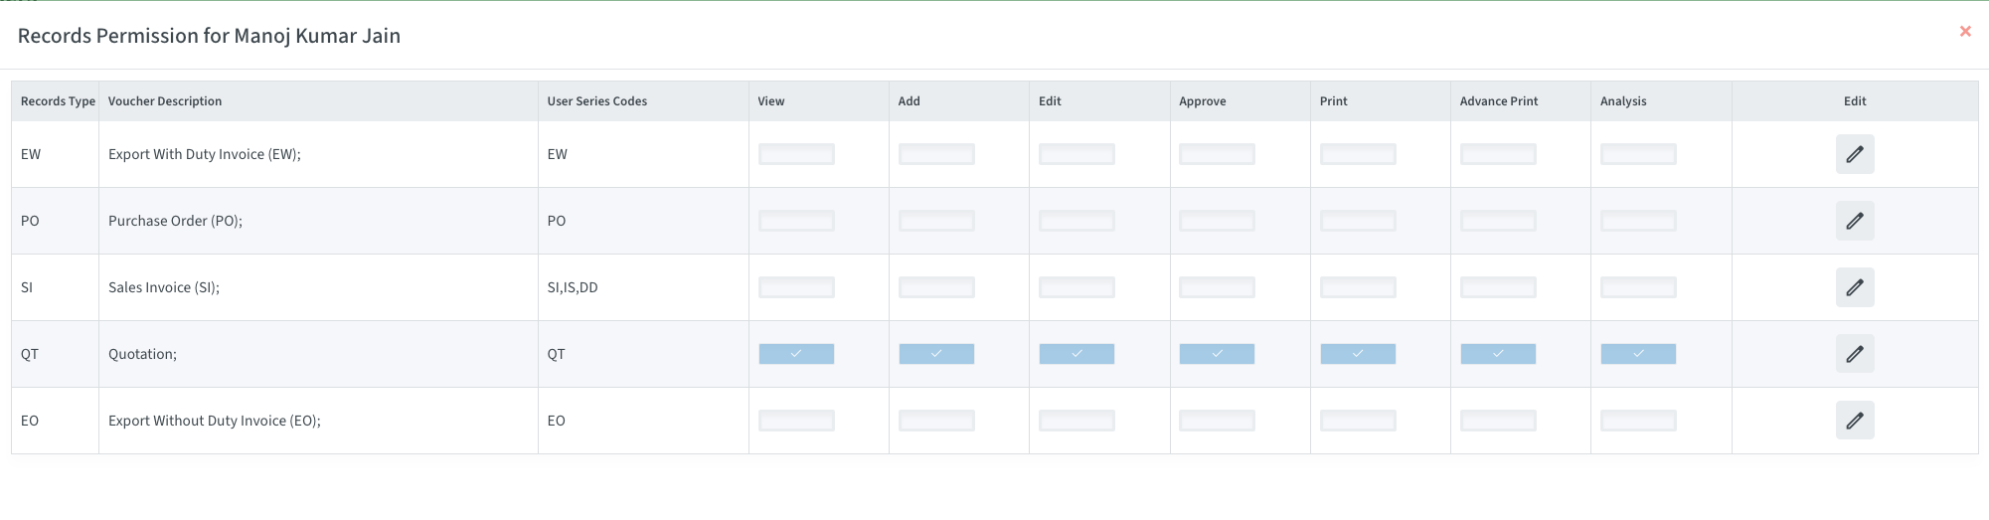This screenshot has height=520, width=1989.
Task: Enable Advance Print for Purchase Order
Action: 1498,221
